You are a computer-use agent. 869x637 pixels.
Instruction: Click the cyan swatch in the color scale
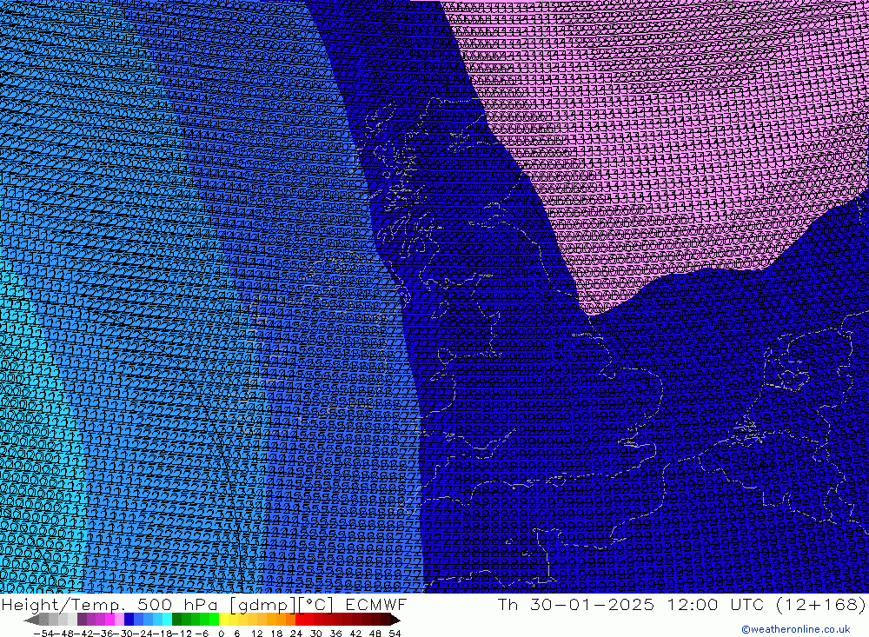[x=167, y=620]
